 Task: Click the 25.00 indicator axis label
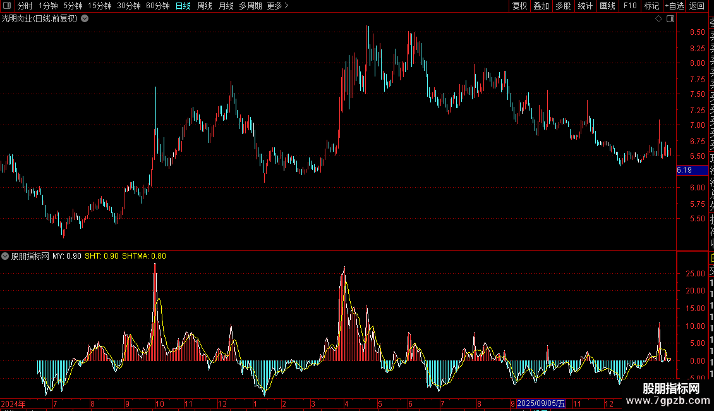(x=695, y=274)
